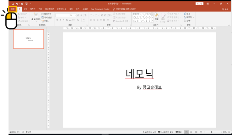Select the rectangle shape in the shapes gallery

[x=146, y=14]
